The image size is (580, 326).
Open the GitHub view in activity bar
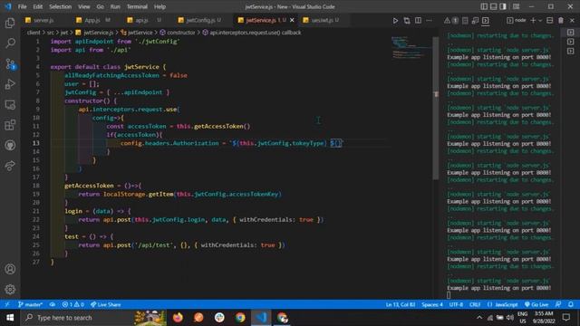coord(10,145)
